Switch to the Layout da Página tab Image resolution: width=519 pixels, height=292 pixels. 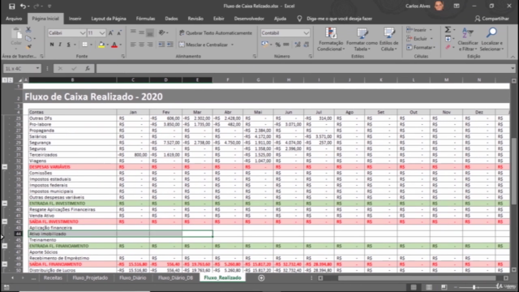(x=109, y=19)
